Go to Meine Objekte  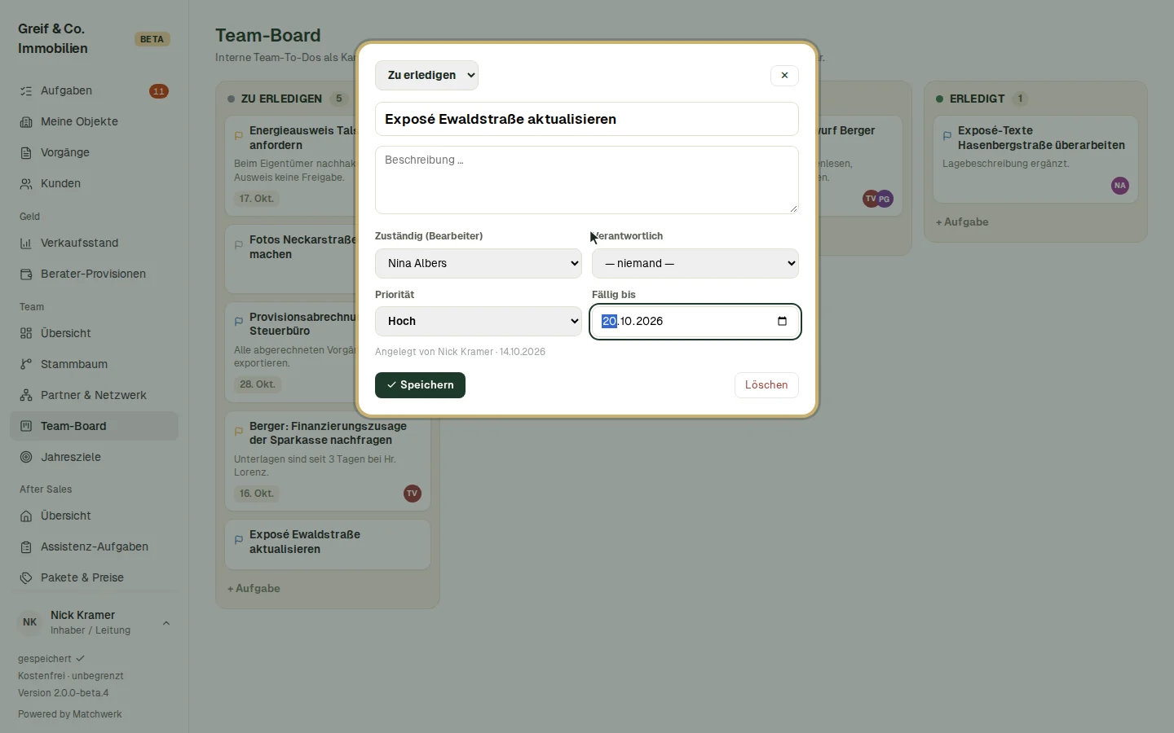[x=94, y=122]
